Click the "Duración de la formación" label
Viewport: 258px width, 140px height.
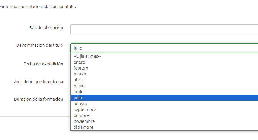pos(38,99)
